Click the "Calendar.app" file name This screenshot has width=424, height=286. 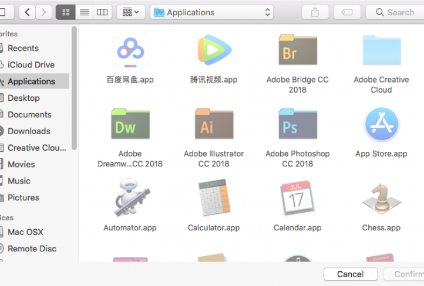coord(298,228)
